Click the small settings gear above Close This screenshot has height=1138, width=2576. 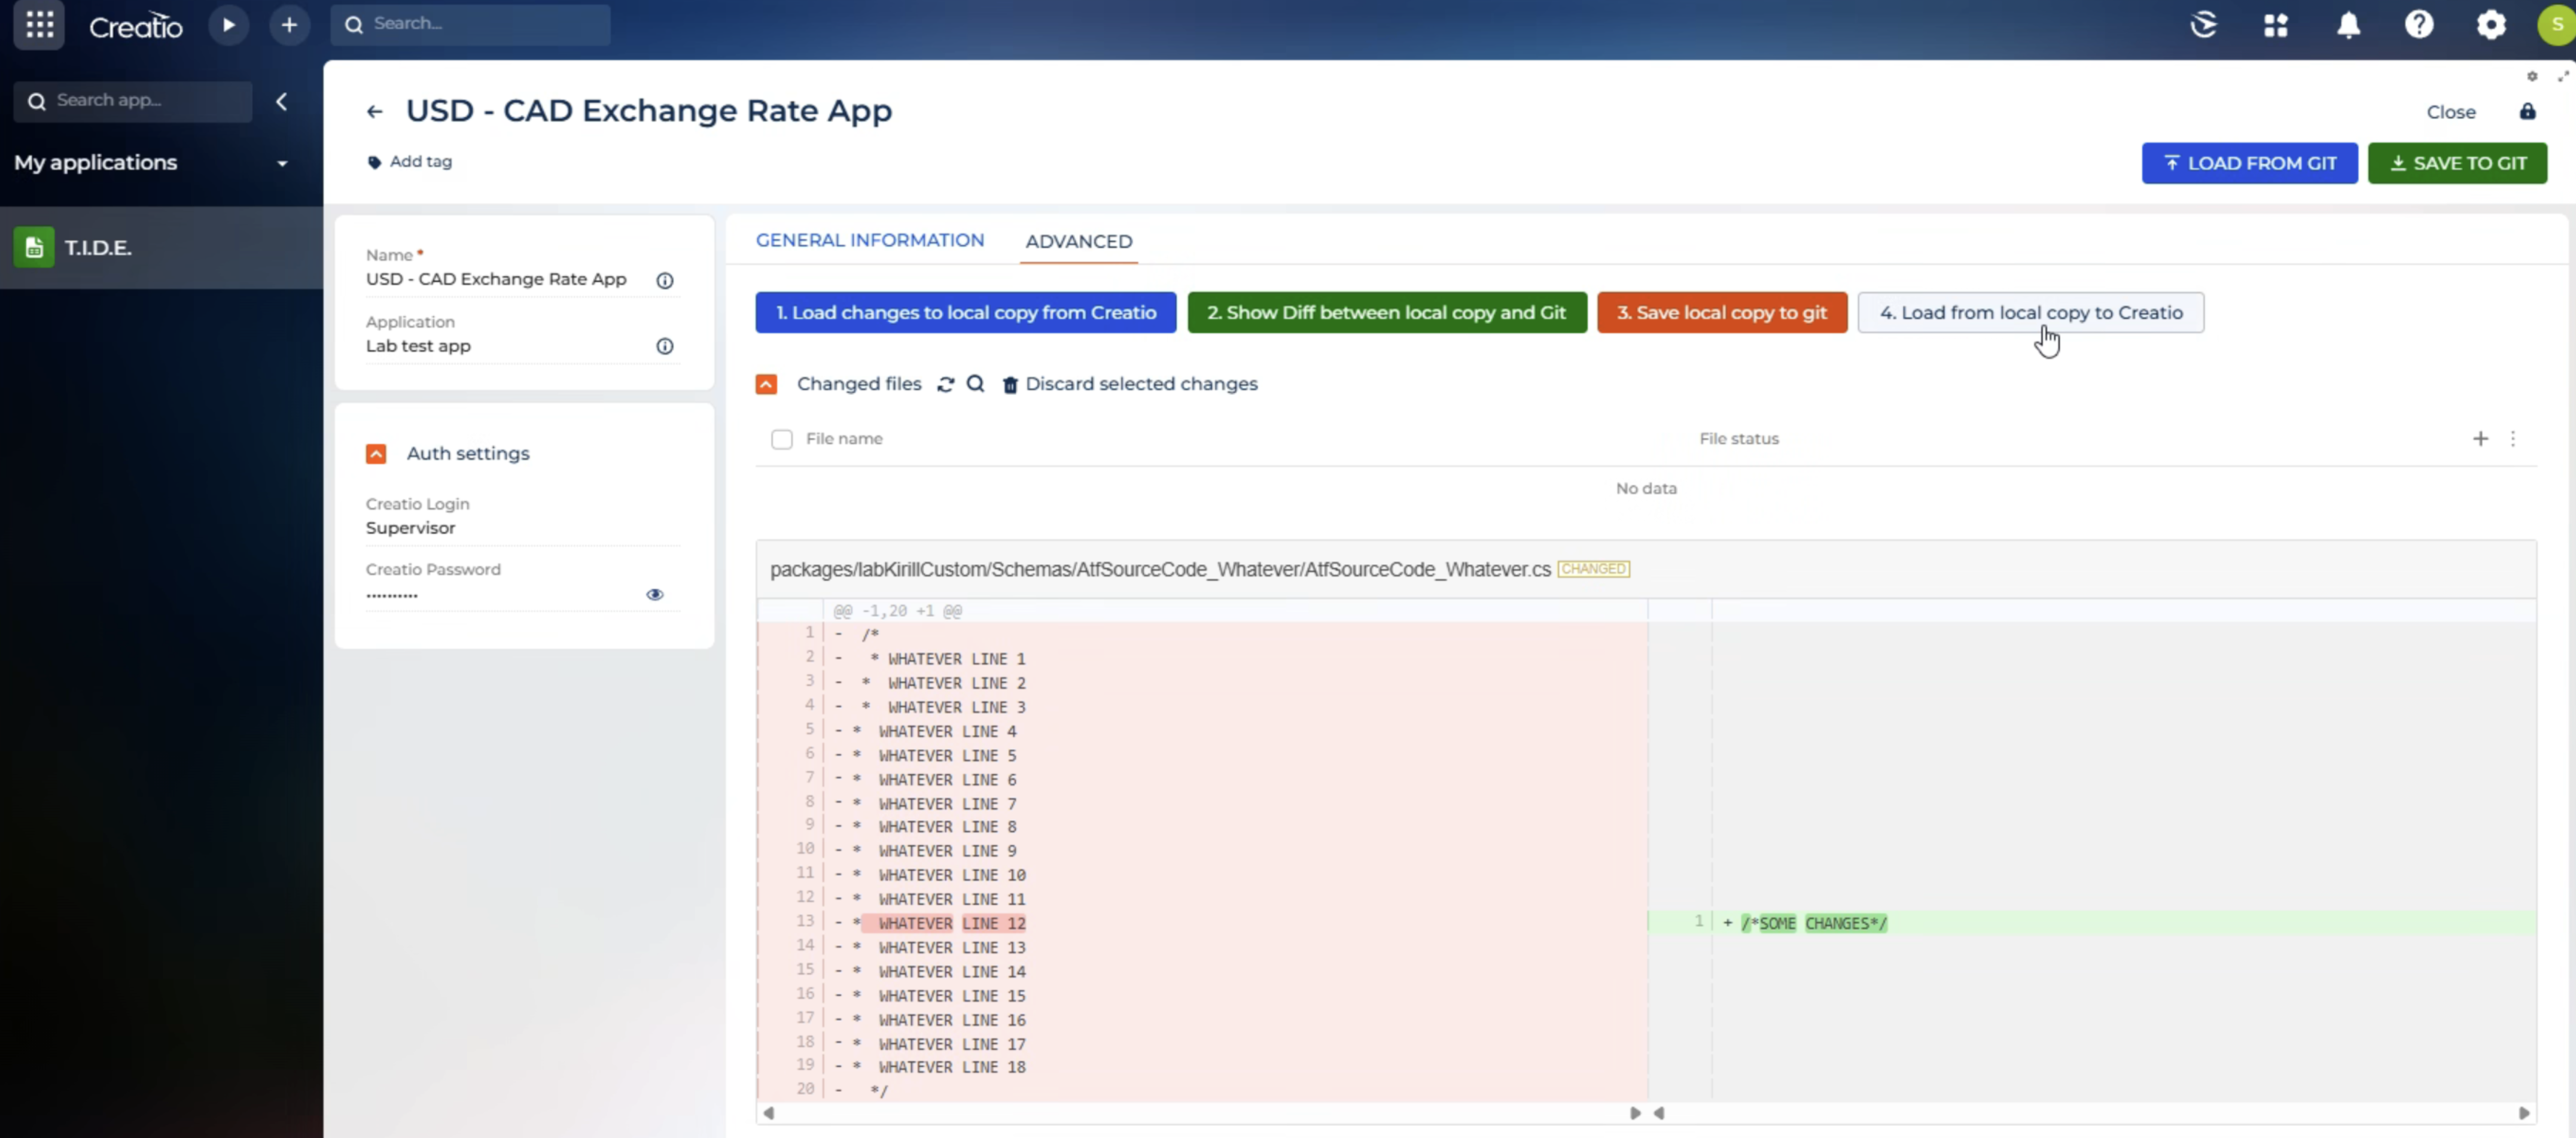(x=2531, y=76)
